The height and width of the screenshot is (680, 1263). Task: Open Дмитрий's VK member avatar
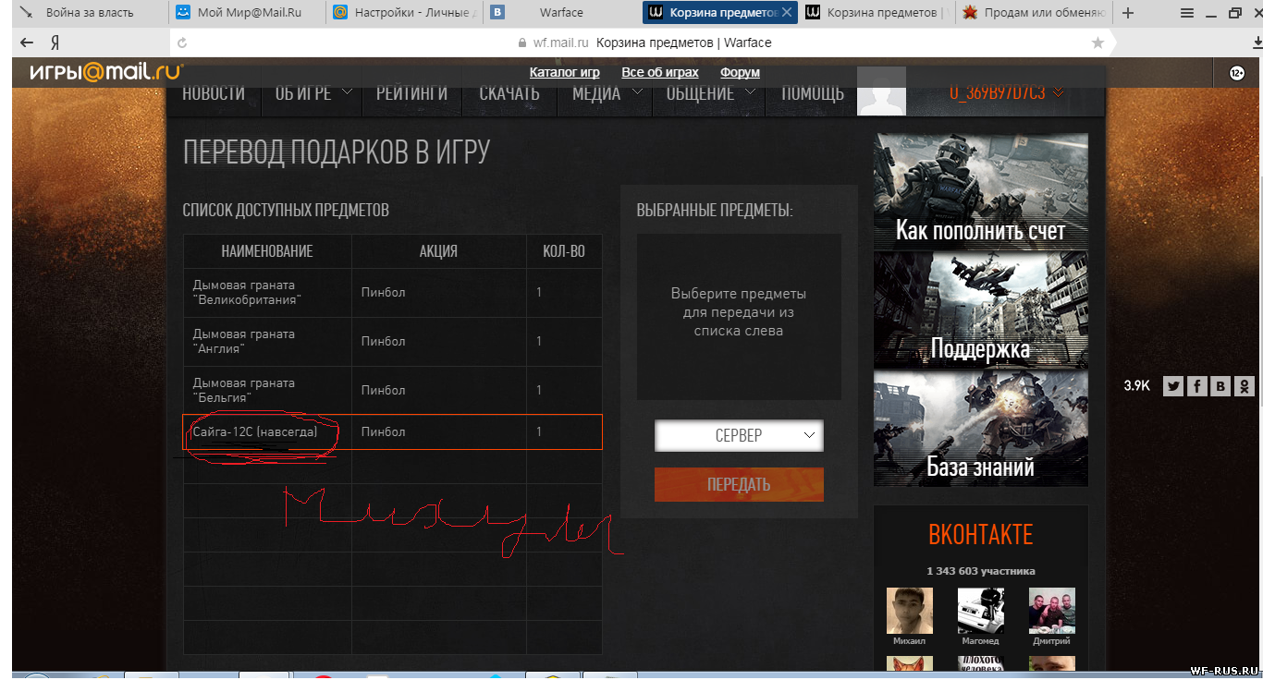coord(1052,611)
